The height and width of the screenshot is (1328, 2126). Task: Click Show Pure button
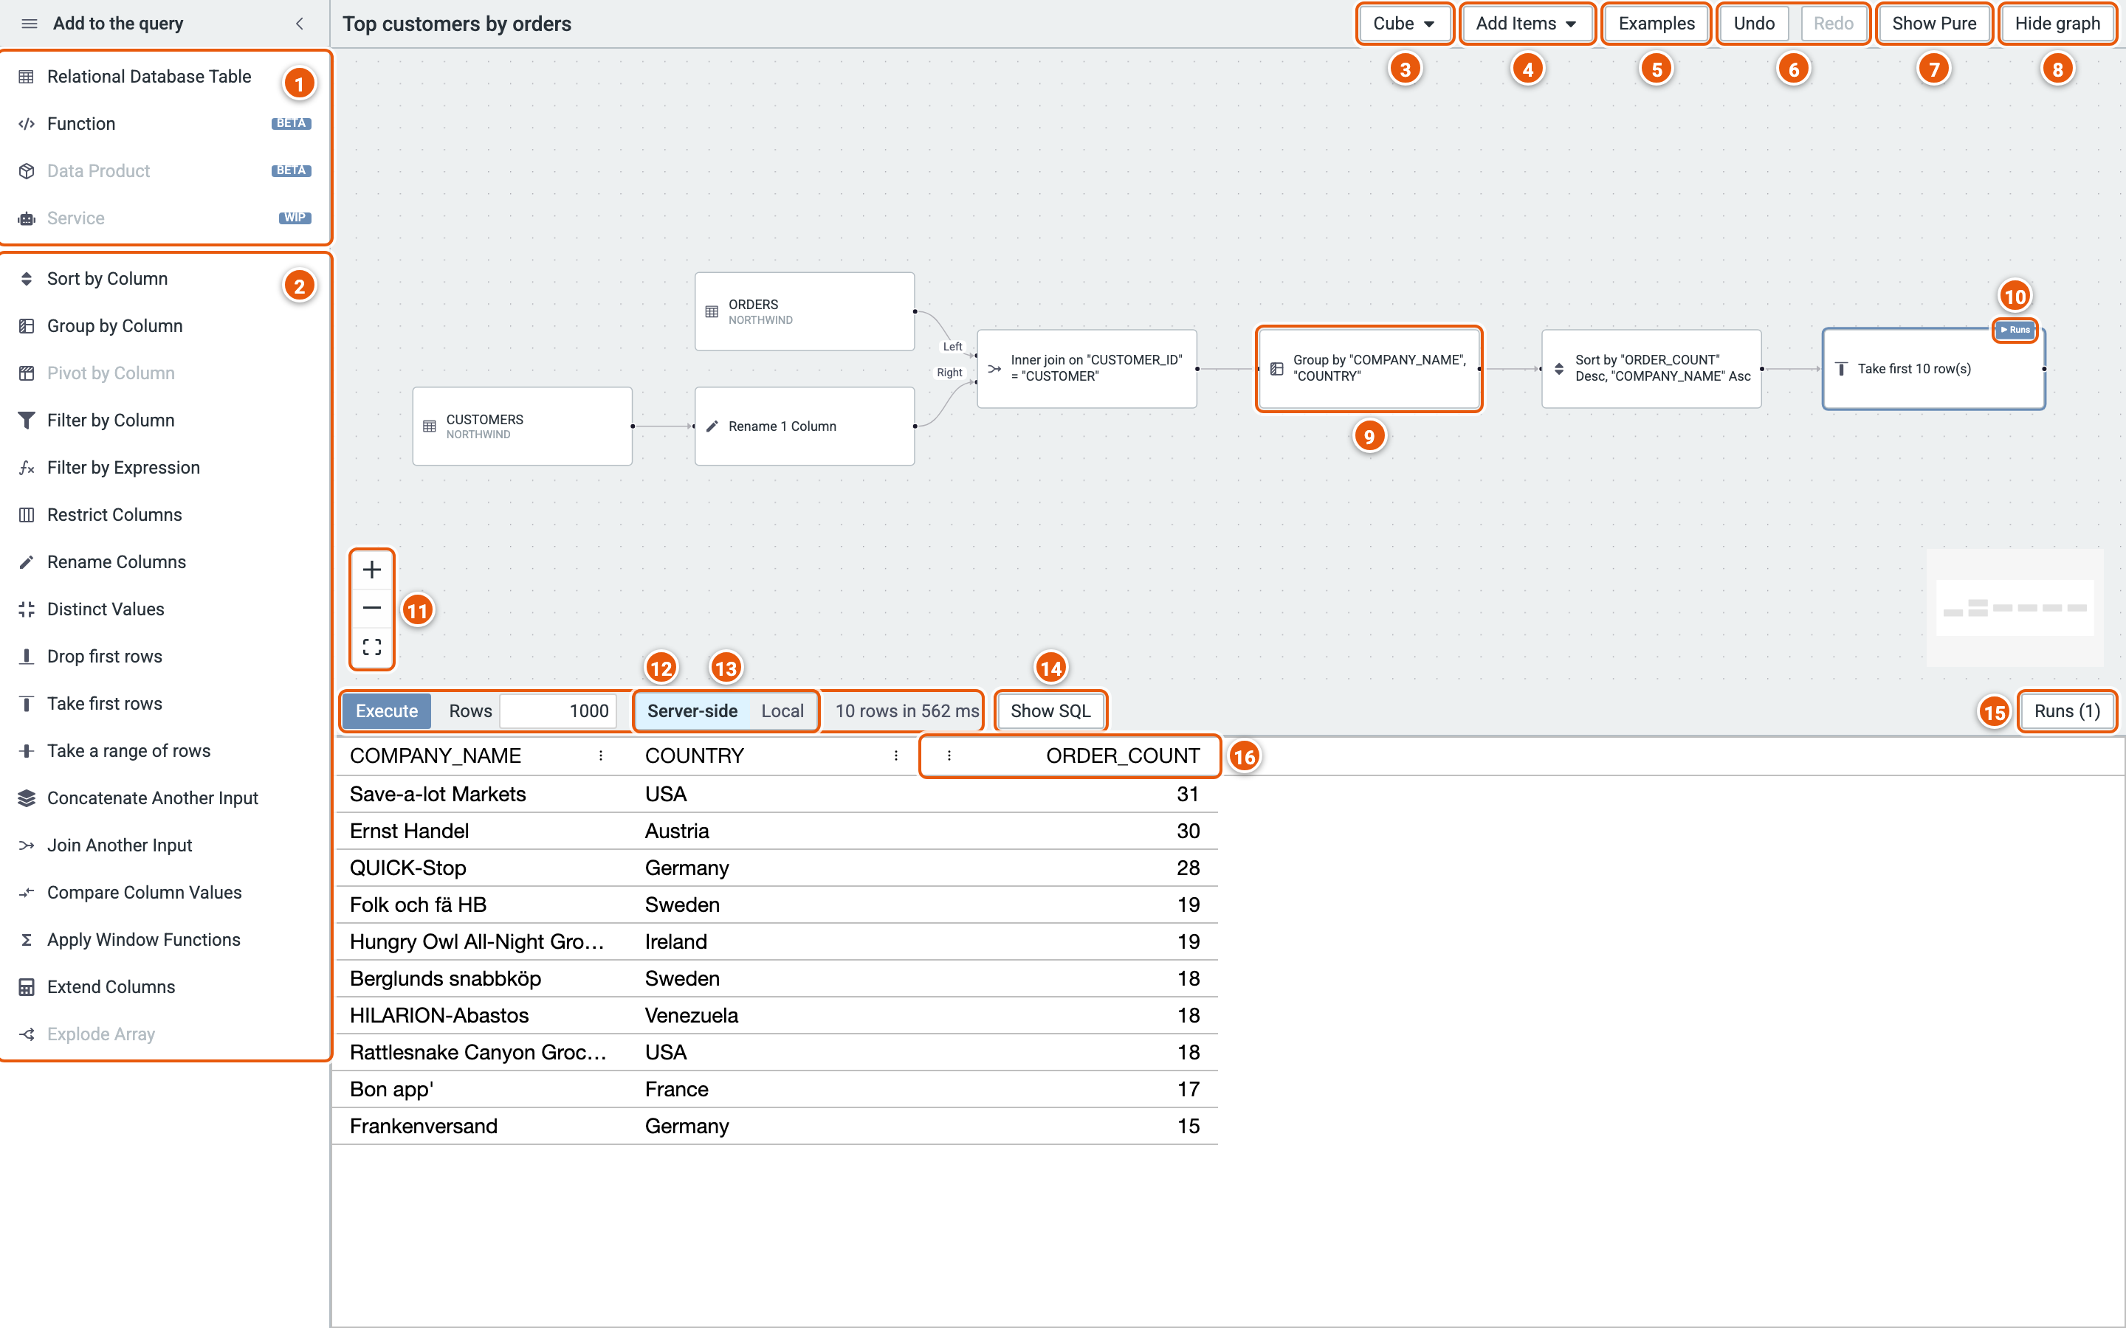[1933, 24]
